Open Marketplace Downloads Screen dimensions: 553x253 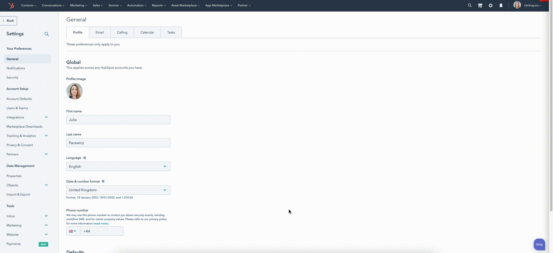point(24,127)
